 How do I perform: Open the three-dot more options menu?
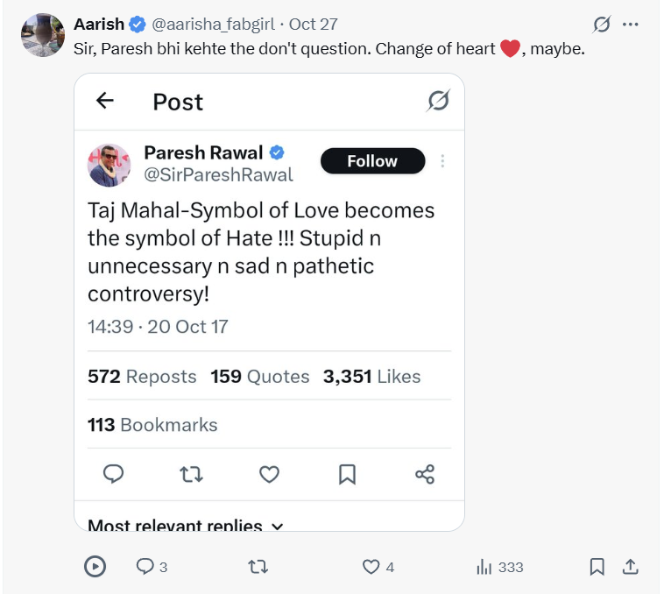(x=631, y=25)
